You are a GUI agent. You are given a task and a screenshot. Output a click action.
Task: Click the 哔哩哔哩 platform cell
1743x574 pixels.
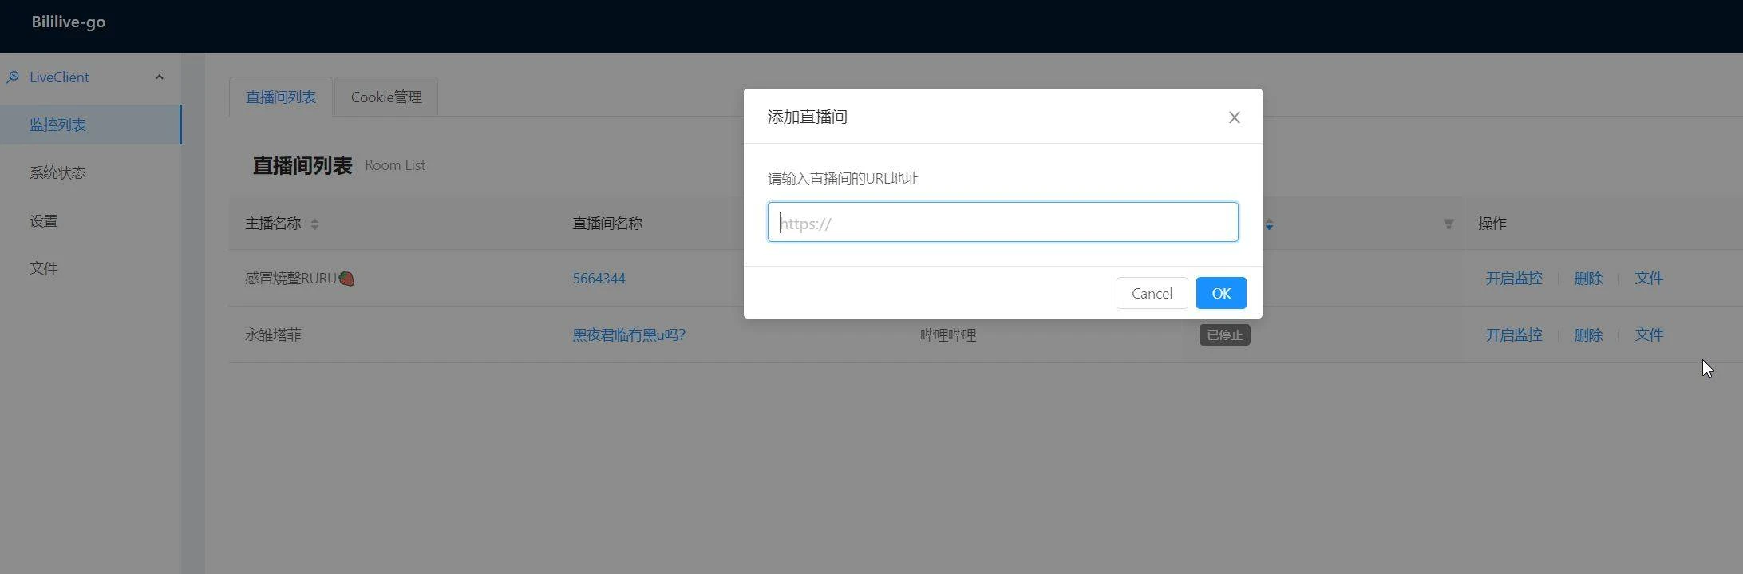click(948, 335)
